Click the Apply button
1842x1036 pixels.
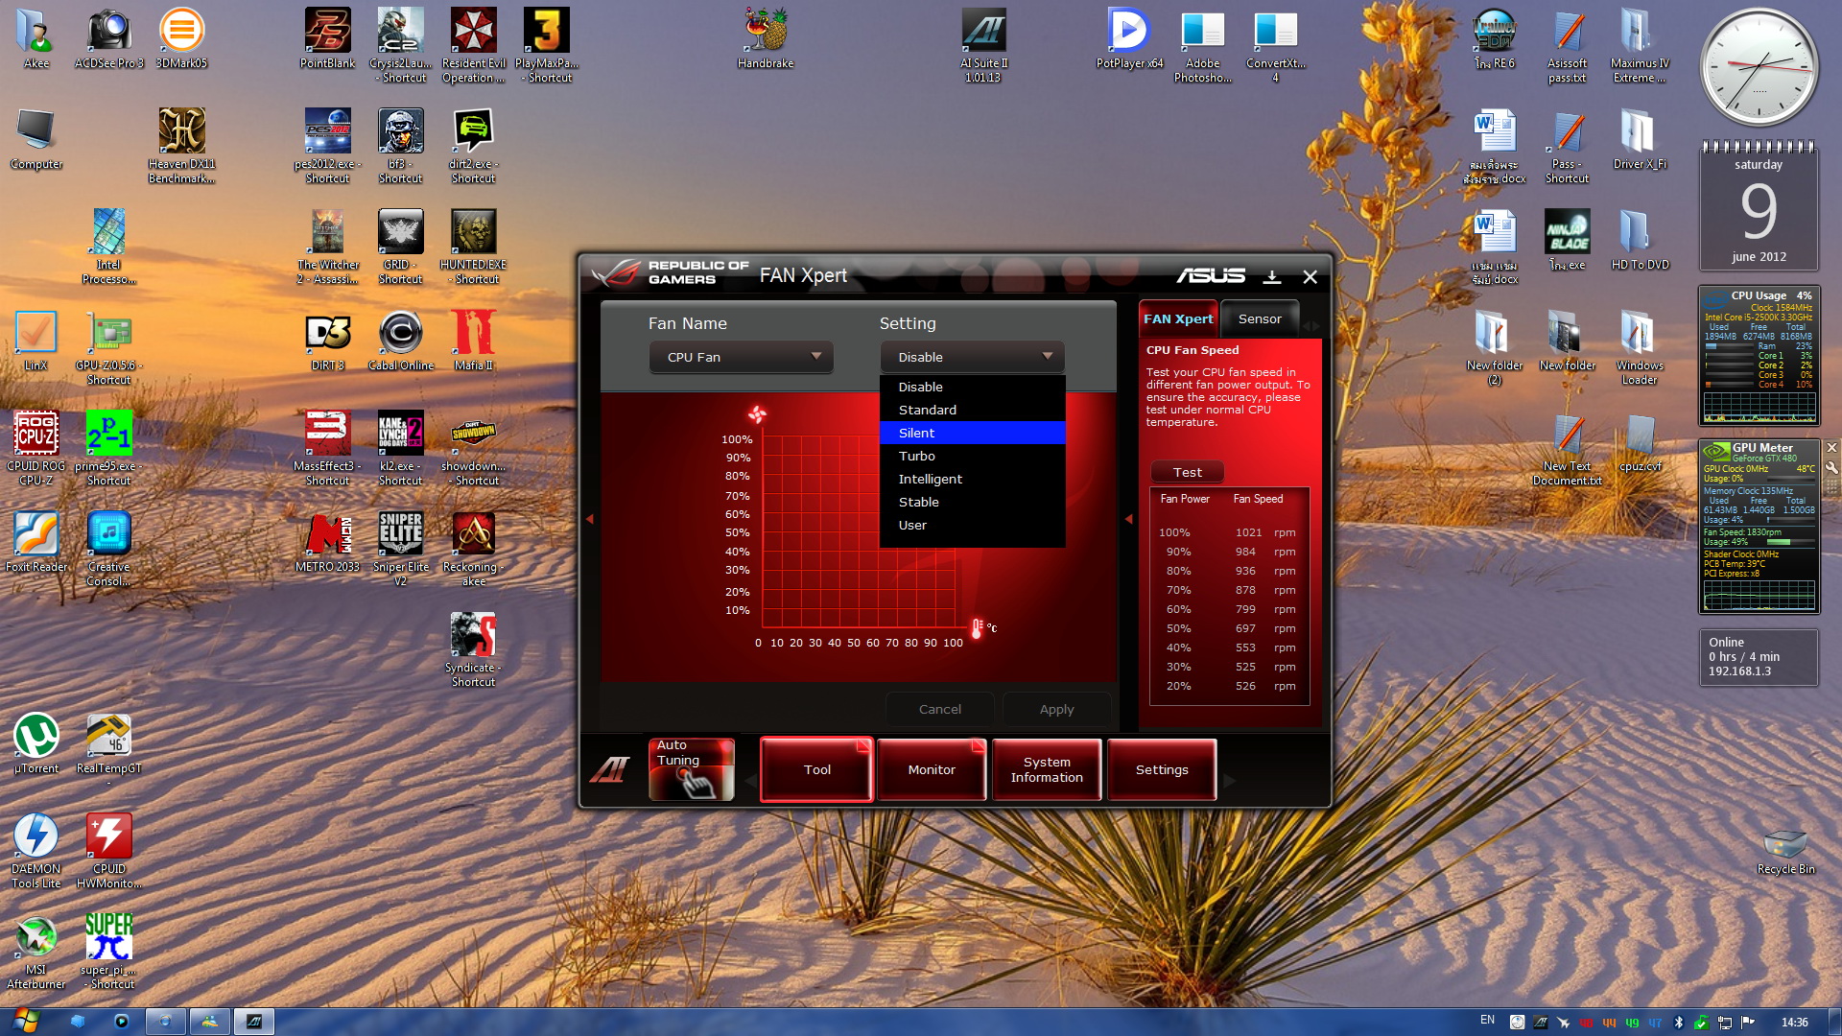(1056, 709)
